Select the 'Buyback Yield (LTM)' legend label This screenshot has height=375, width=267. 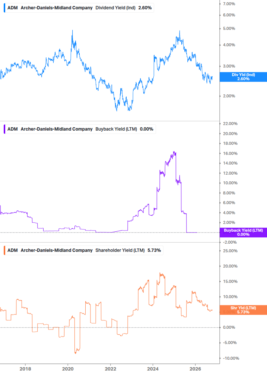pos(116,129)
